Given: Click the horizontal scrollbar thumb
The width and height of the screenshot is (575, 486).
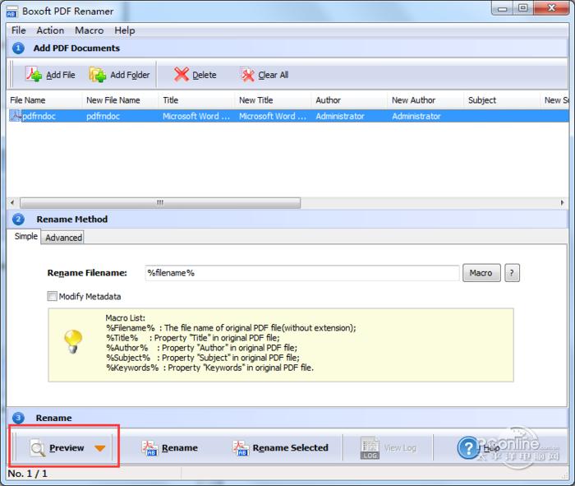Looking at the screenshot, I should coord(160,202).
